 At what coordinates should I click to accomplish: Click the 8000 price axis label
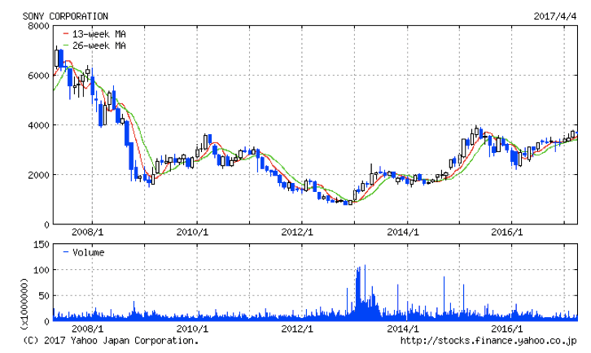pos(38,26)
